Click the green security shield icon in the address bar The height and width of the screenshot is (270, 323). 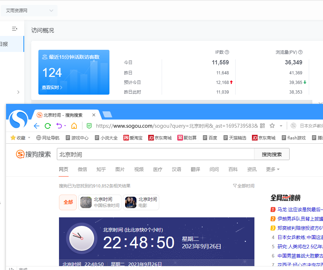[x=89, y=126]
